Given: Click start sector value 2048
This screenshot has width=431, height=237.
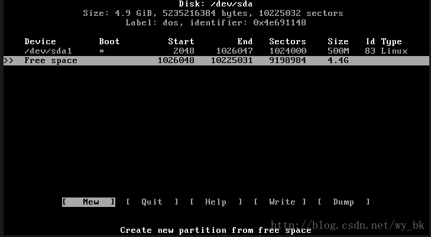Looking at the screenshot, I should (184, 51).
